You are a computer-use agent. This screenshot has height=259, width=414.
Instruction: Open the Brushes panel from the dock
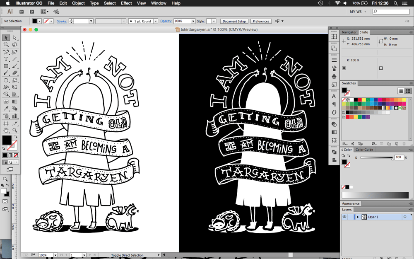(x=334, y=68)
